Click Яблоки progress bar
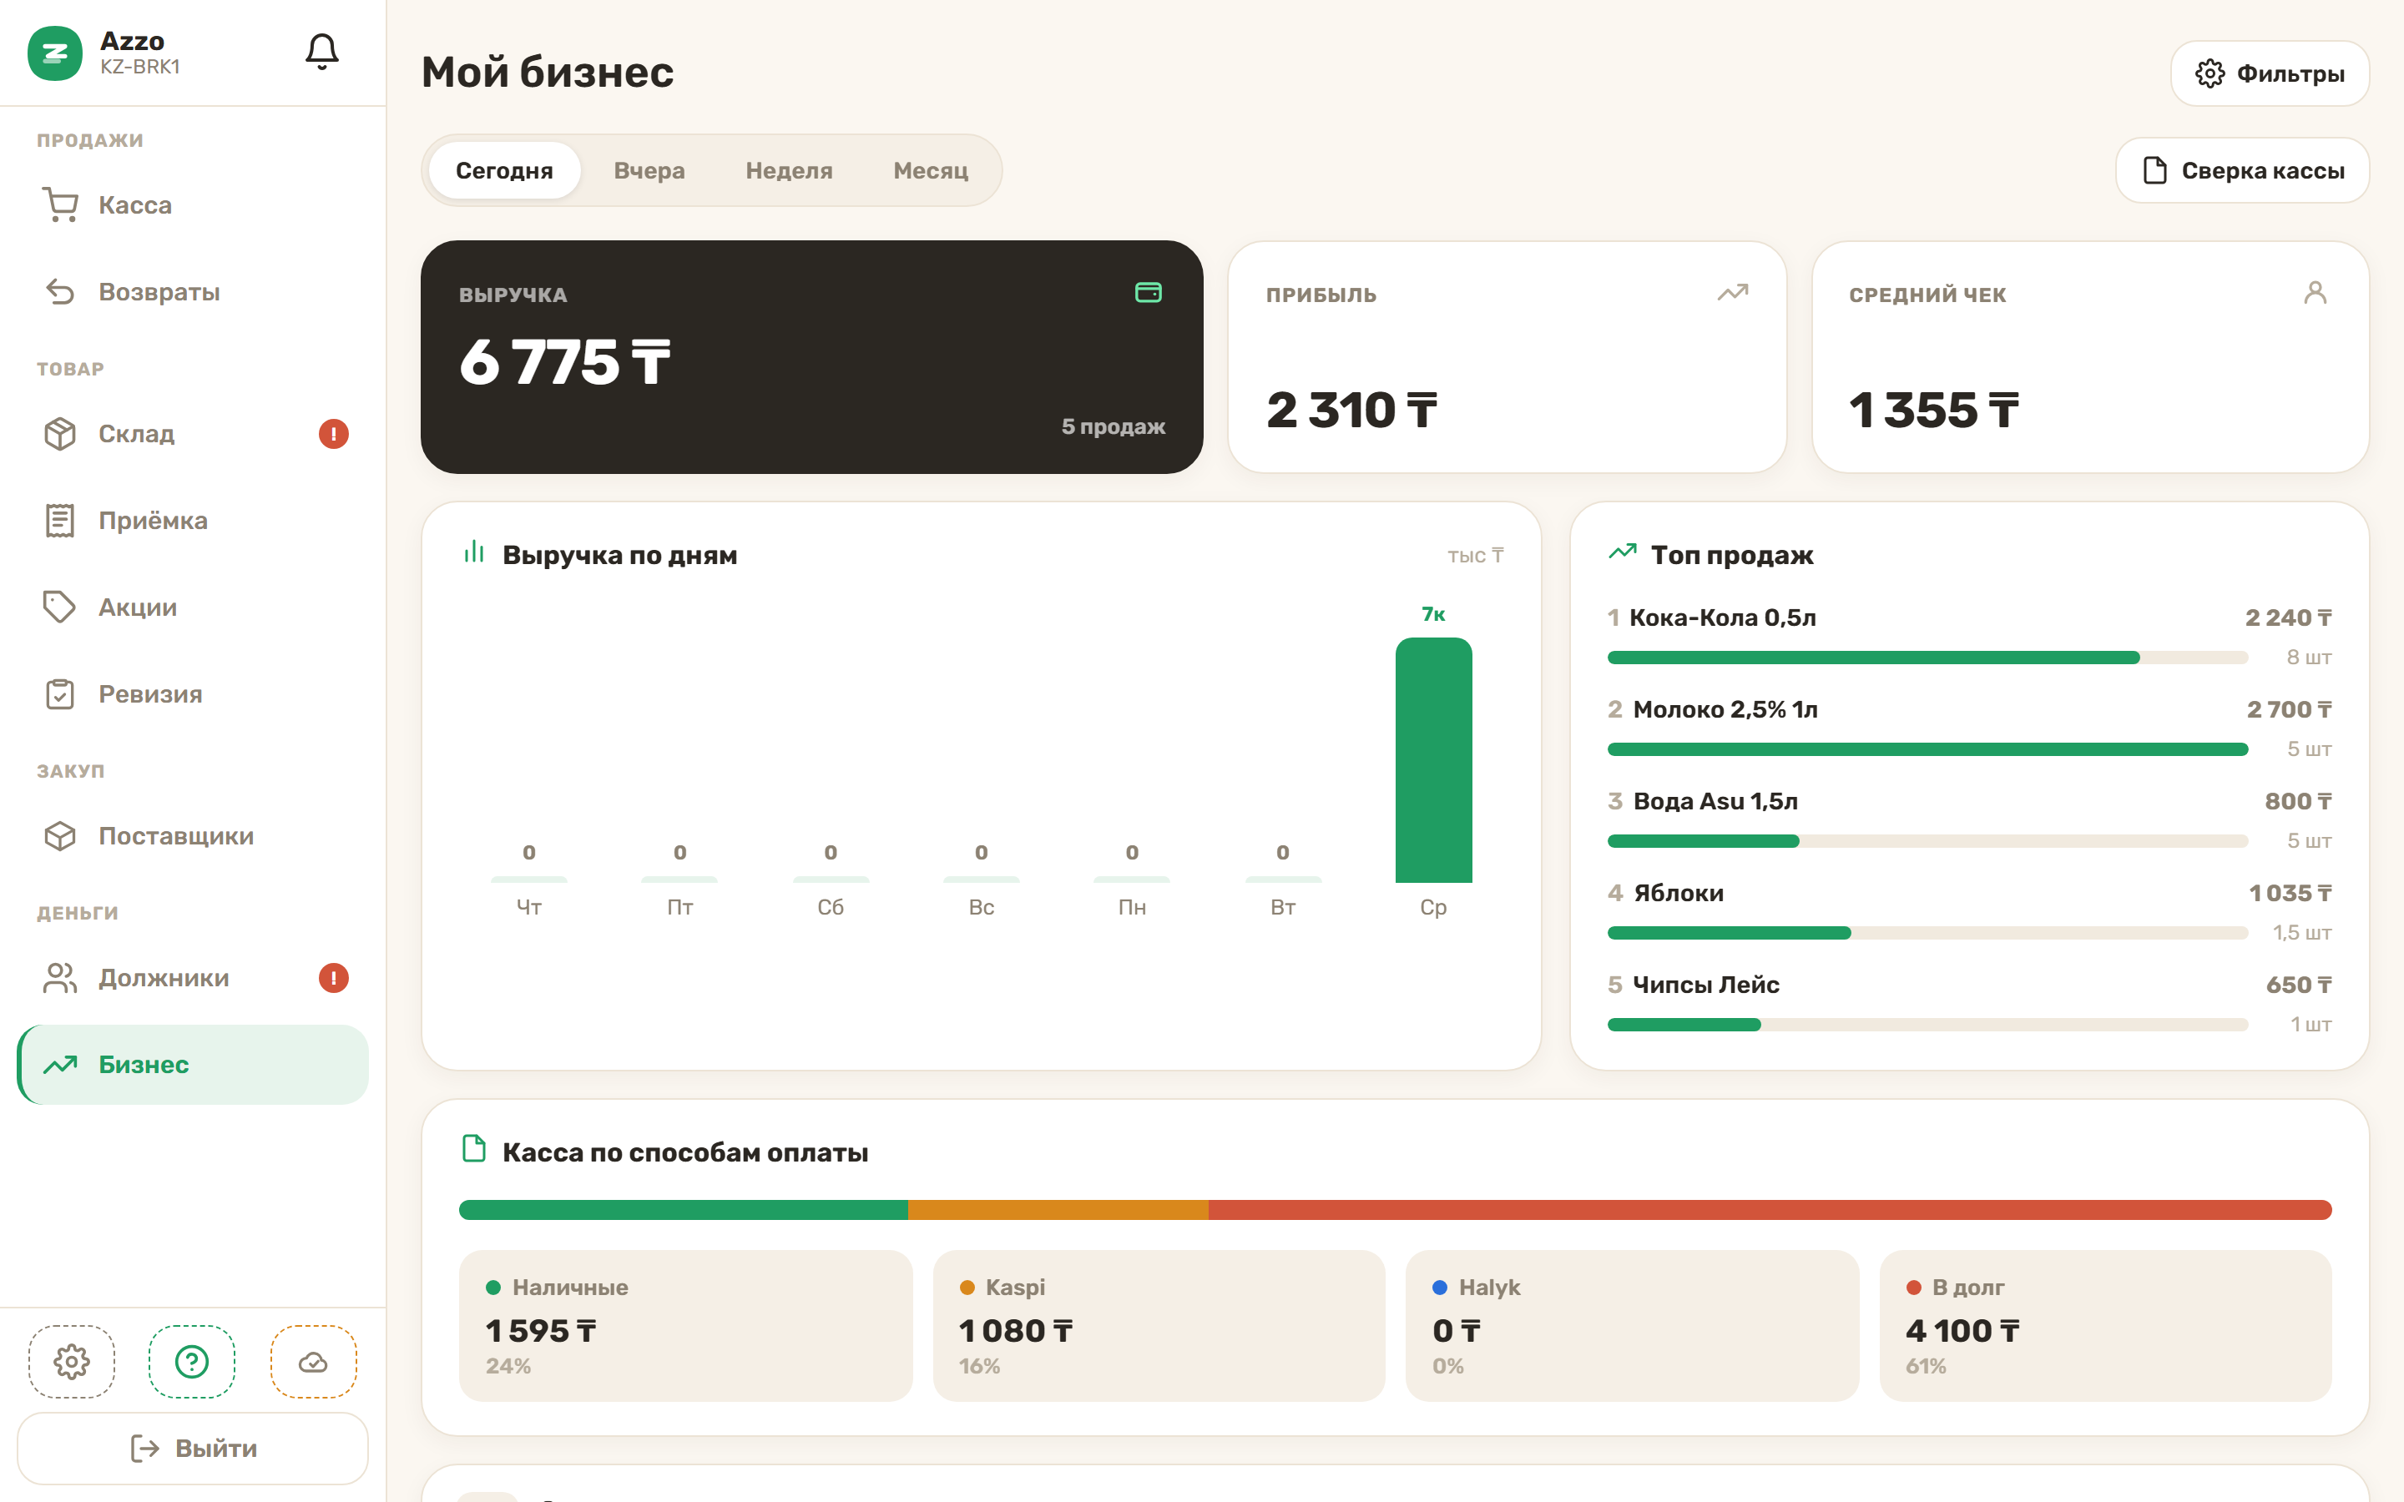The height and width of the screenshot is (1502, 2404). click(1927, 933)
